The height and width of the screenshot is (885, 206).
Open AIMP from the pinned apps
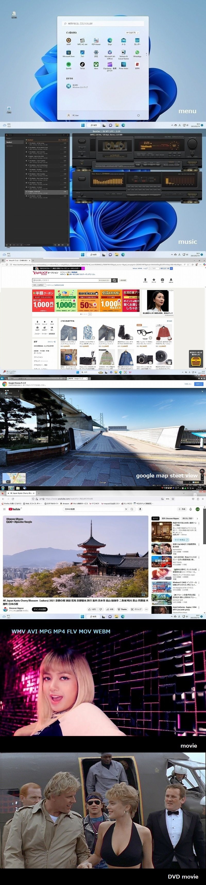pyautogui.click(x=69, y=41)
